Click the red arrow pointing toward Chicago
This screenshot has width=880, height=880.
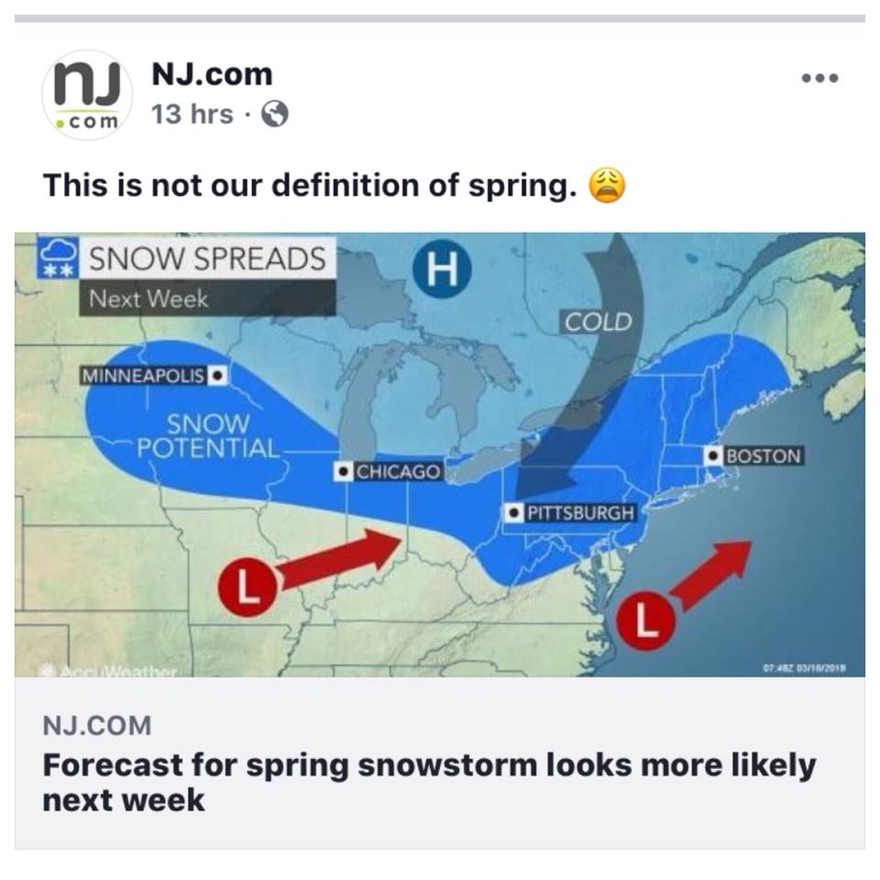[338, 558]
